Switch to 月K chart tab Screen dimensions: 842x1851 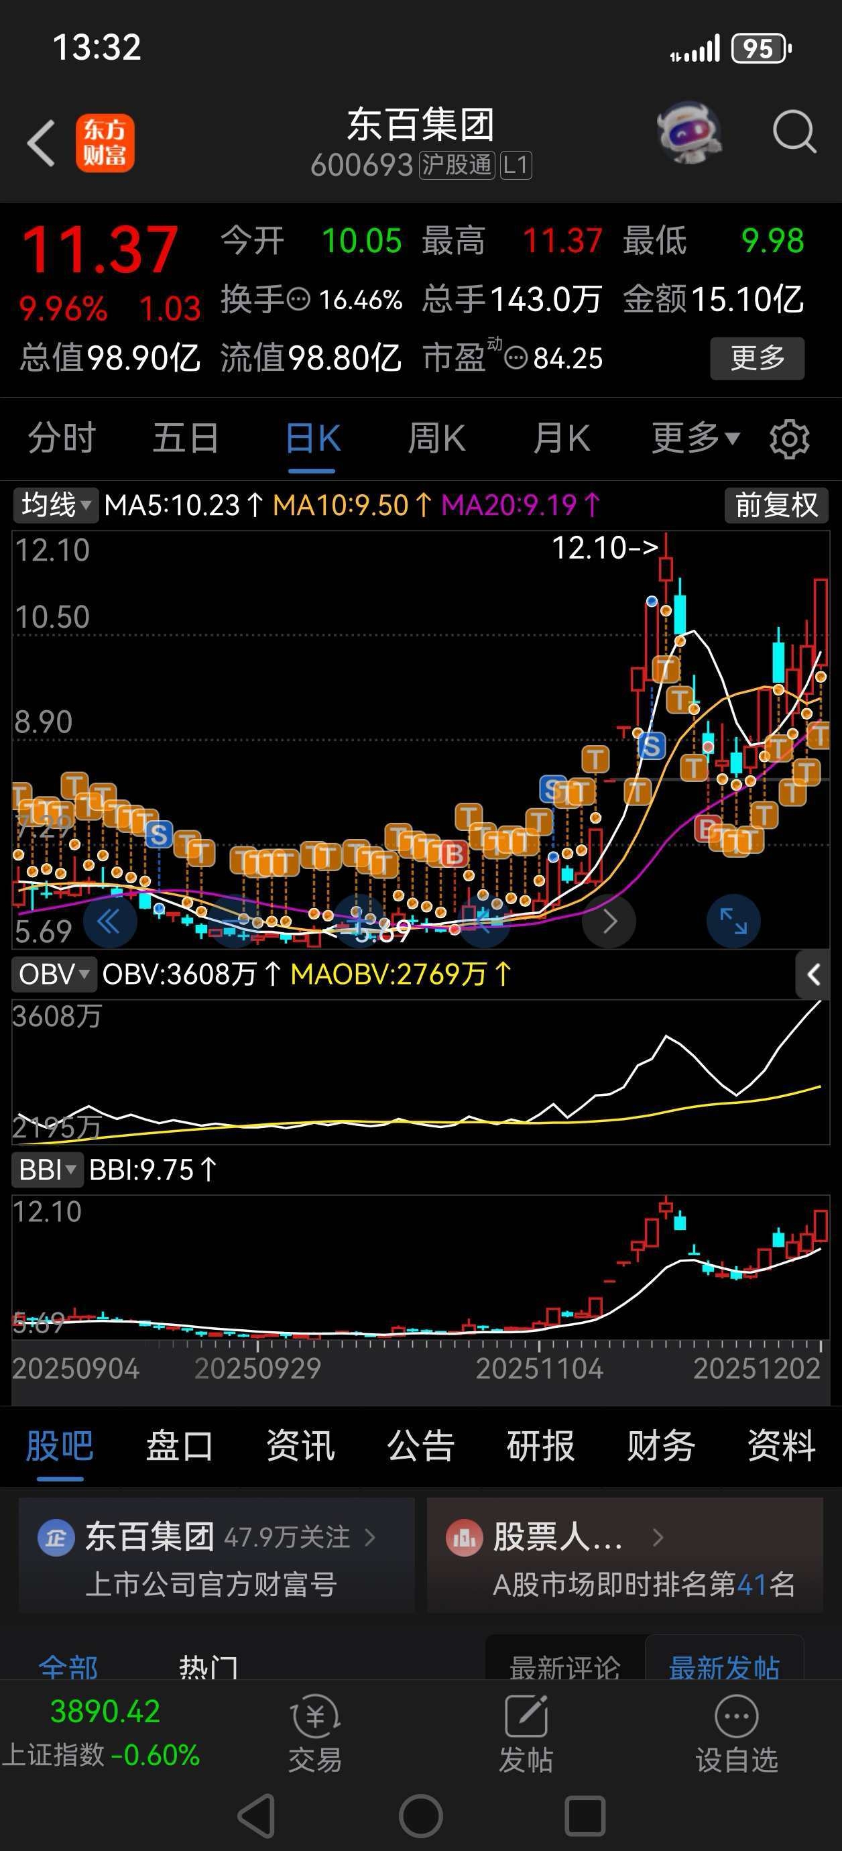(561, 437)
